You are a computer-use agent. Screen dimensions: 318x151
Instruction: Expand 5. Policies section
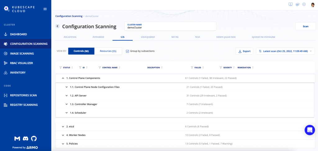[63, 144]
